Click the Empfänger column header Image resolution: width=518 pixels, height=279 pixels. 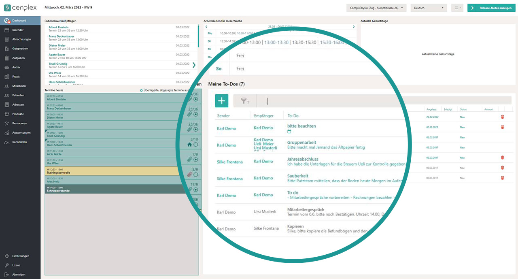tap(264, 116)
